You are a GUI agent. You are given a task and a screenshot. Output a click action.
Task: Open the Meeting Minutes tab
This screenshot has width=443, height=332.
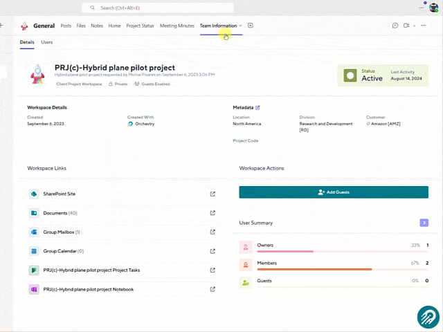pyautogui.click(x=177, y=26)
